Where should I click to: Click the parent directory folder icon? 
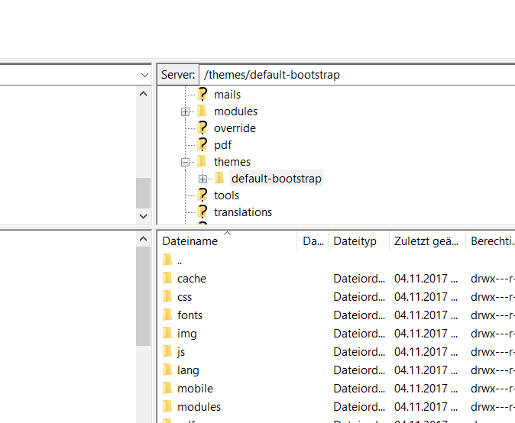(x=167, y=260)
